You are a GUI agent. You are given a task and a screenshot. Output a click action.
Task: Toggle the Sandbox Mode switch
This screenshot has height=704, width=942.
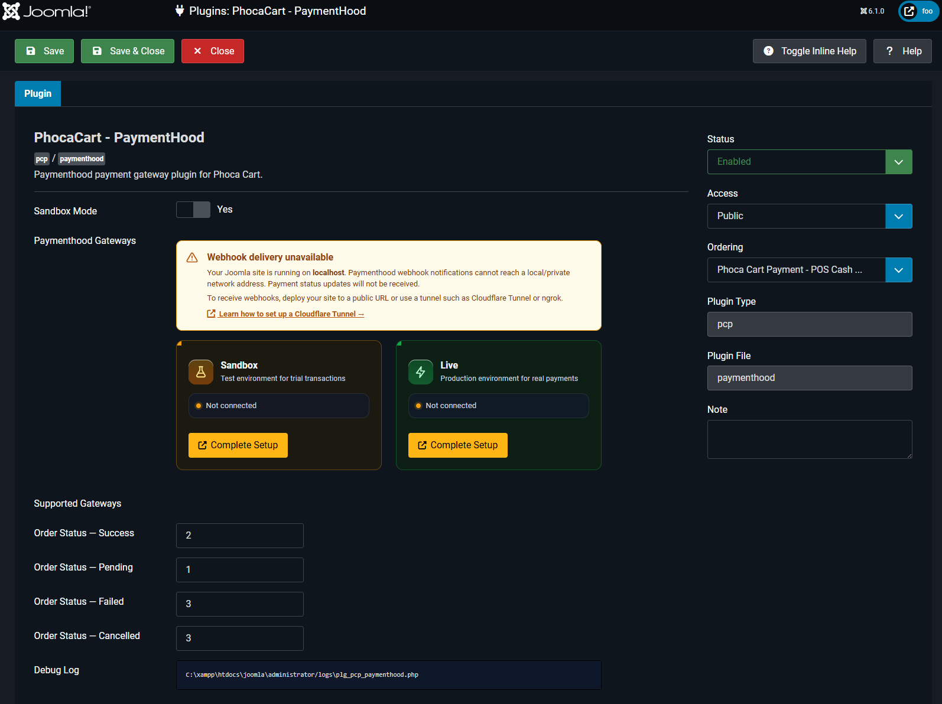pyautogui.click(x=193, y=210)
